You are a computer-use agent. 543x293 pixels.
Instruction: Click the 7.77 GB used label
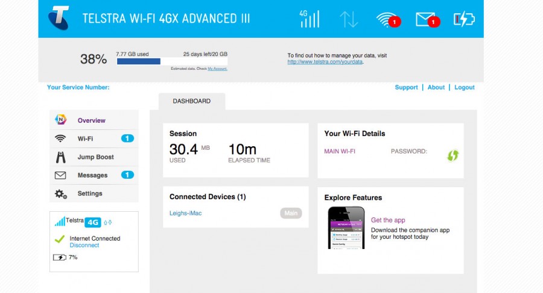coord(132,54)
